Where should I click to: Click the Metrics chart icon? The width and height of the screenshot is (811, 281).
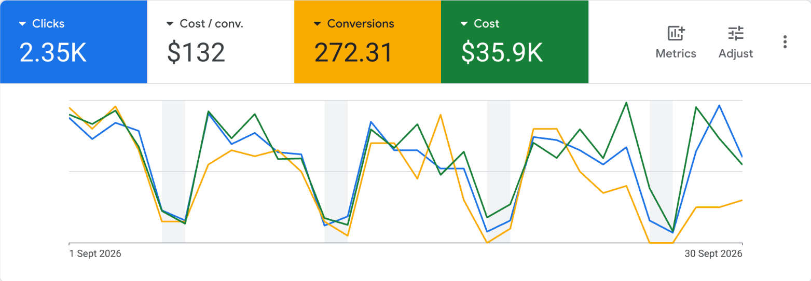point(676,34)
